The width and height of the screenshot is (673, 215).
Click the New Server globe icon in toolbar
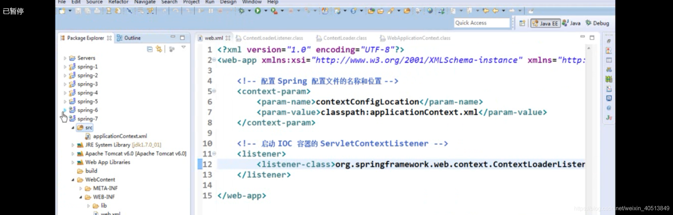[337, 11]
